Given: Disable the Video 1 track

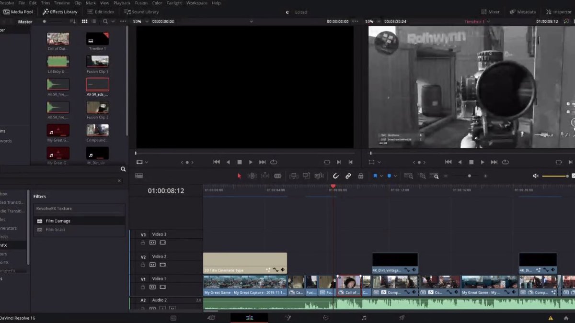Looking at the screenshot, I should click(162, 287).
